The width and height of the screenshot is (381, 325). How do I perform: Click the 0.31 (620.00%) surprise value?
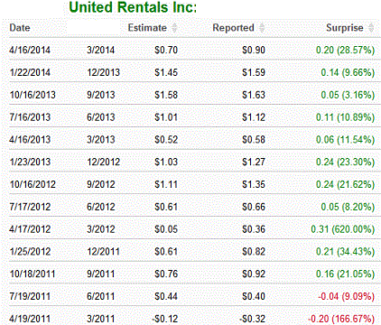point(343,229)
